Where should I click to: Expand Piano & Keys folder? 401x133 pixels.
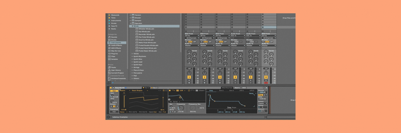click(132, 70)
